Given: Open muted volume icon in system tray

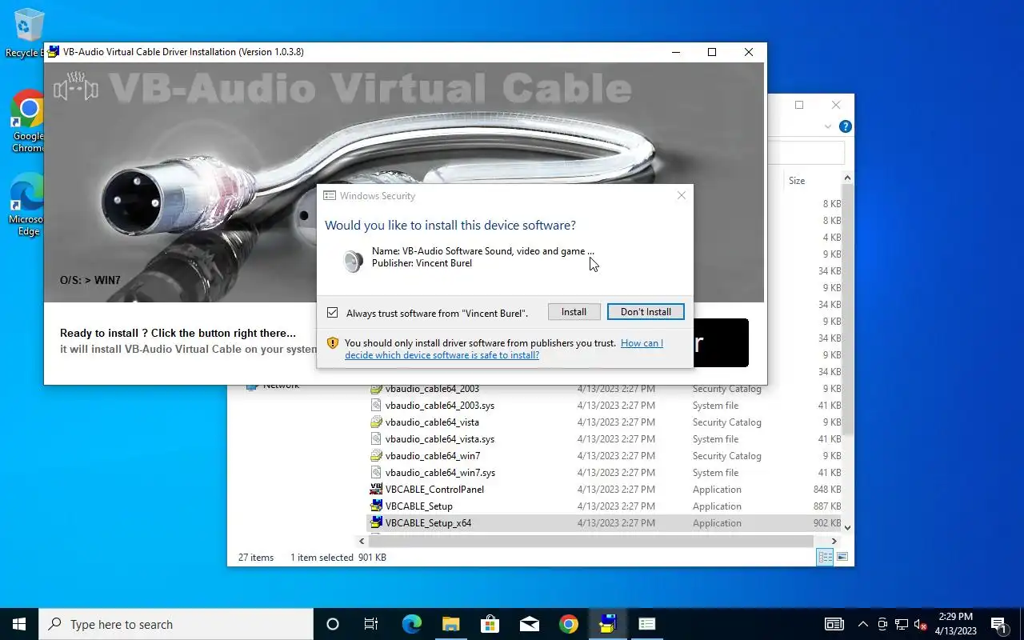Looking at the screenshot, I should click(x=921, y=624).
